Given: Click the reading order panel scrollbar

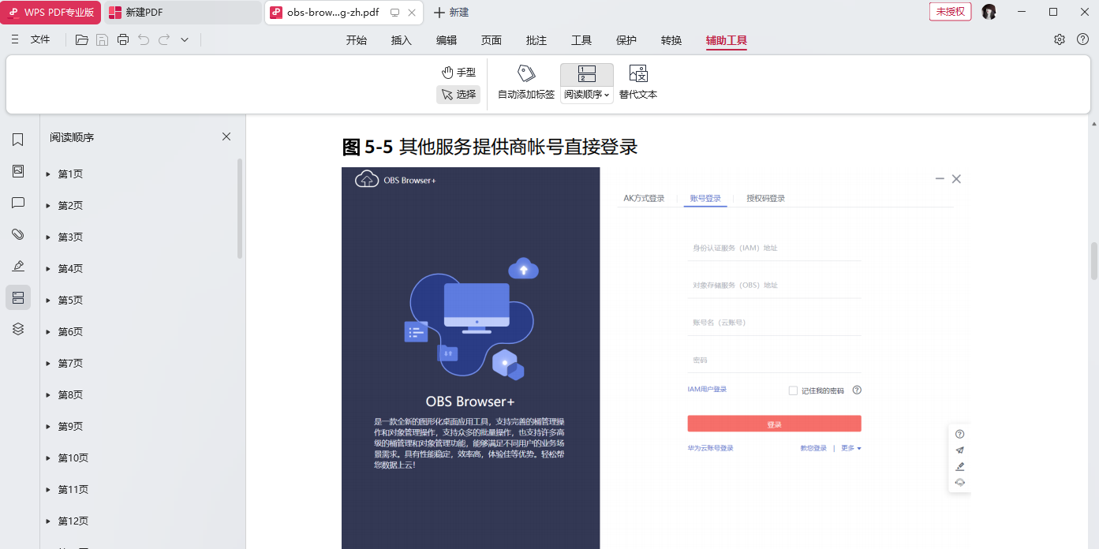Looking at the screenshot, I should point(240,209).
